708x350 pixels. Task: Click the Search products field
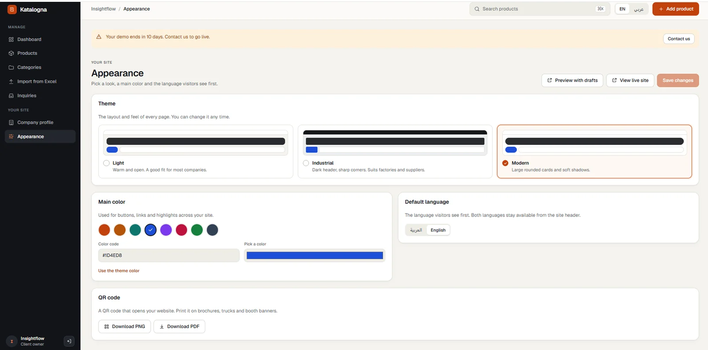tap(540, 9)
